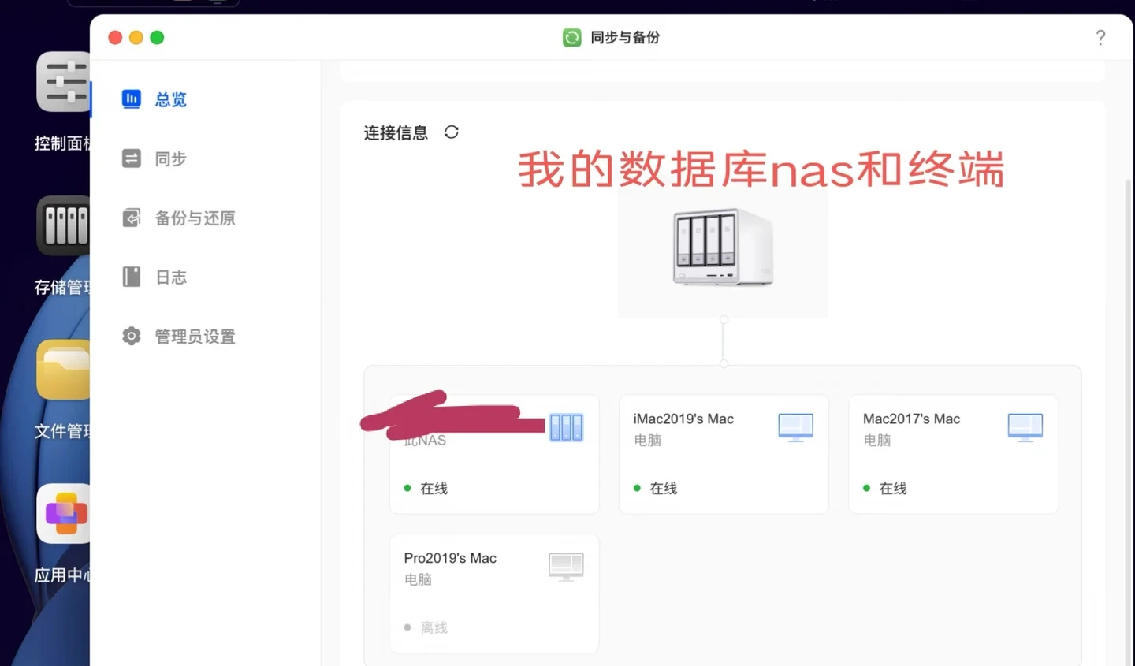Select the iMac2019's Mac device name

click(x=683, y=419)
